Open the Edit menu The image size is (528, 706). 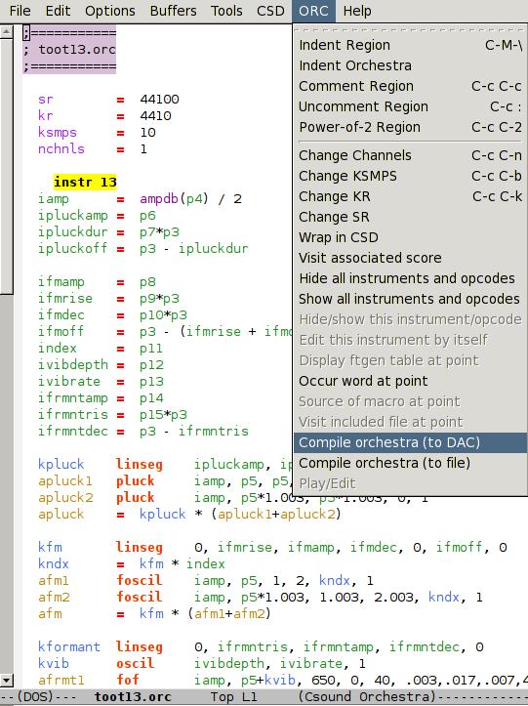(x=58, y=11)
